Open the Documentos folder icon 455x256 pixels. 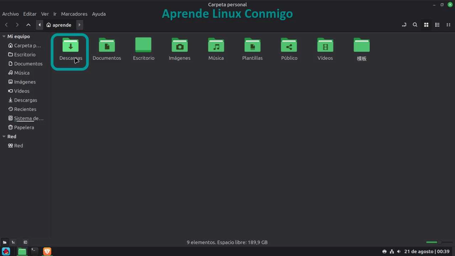[107, 45]
